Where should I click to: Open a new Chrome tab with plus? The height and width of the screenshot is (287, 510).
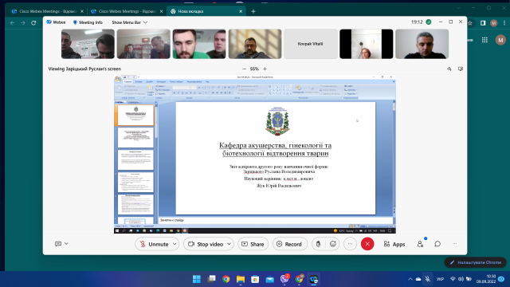[253, 11]
